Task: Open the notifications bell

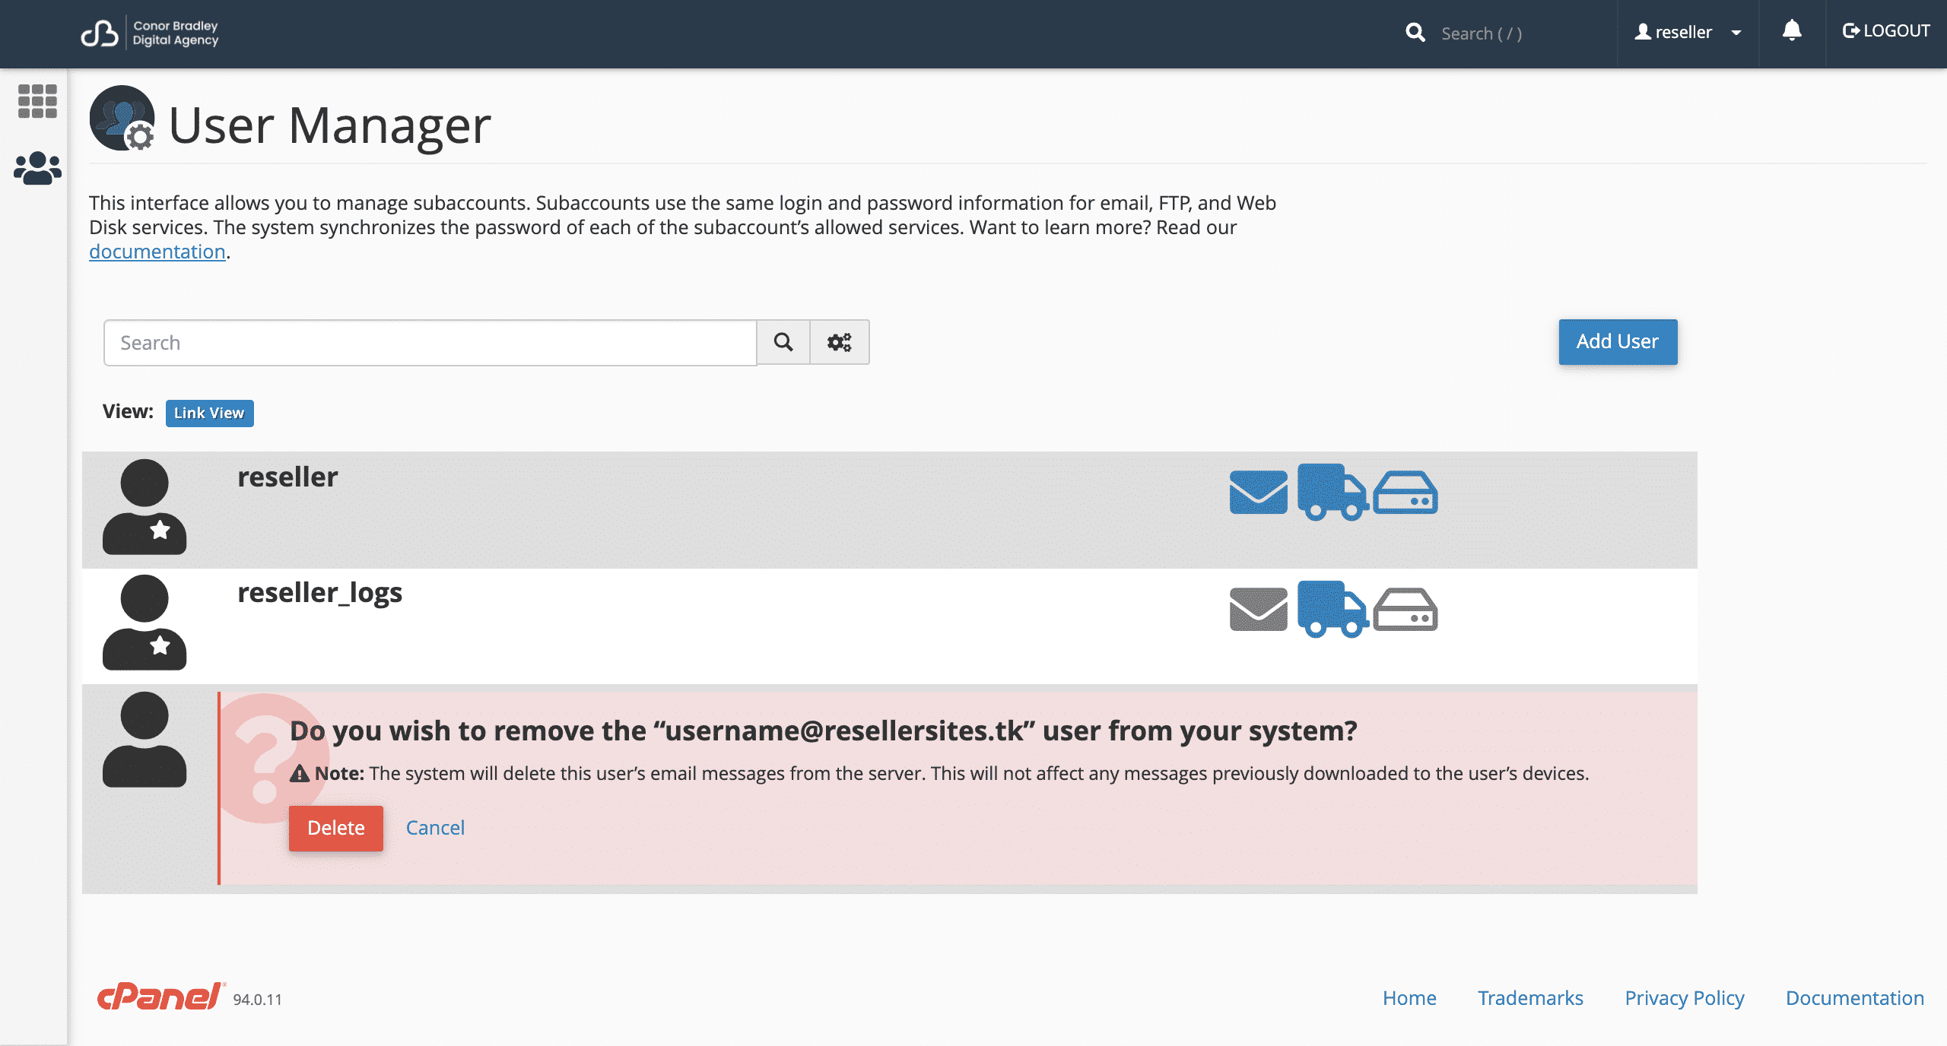Action: (1792, 31)
